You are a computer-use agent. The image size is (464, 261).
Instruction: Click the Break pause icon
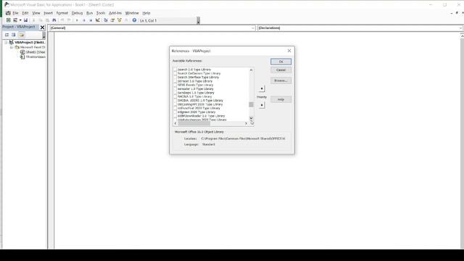coord(84,20)
